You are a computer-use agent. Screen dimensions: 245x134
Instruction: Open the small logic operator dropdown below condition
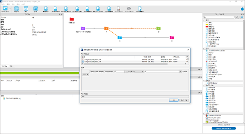pos(86,75)
